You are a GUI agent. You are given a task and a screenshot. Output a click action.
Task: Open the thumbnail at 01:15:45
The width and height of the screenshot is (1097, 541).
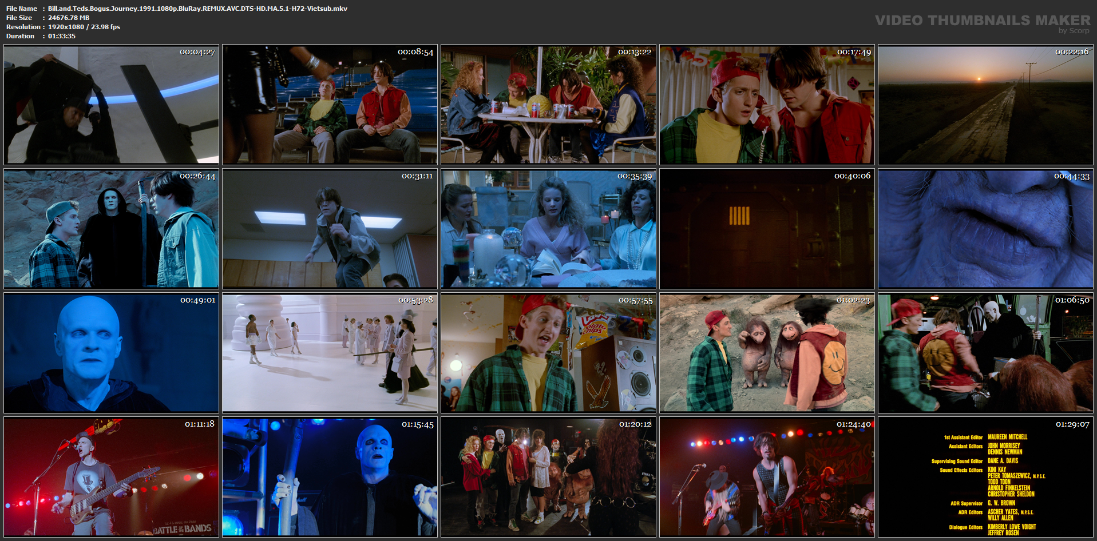coord(330,477)
